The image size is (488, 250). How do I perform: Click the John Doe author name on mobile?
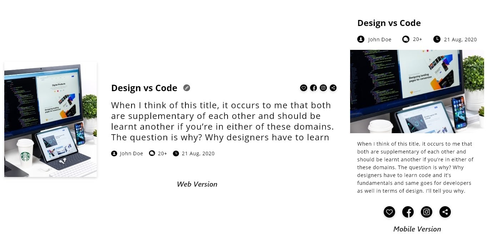(x=380, y=39)
